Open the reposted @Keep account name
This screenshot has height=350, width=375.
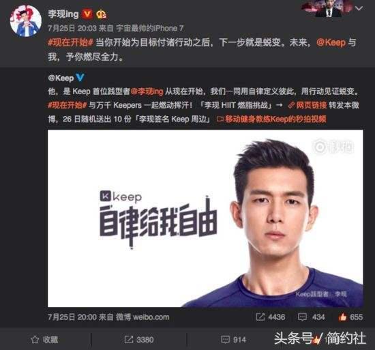(61, 78)
